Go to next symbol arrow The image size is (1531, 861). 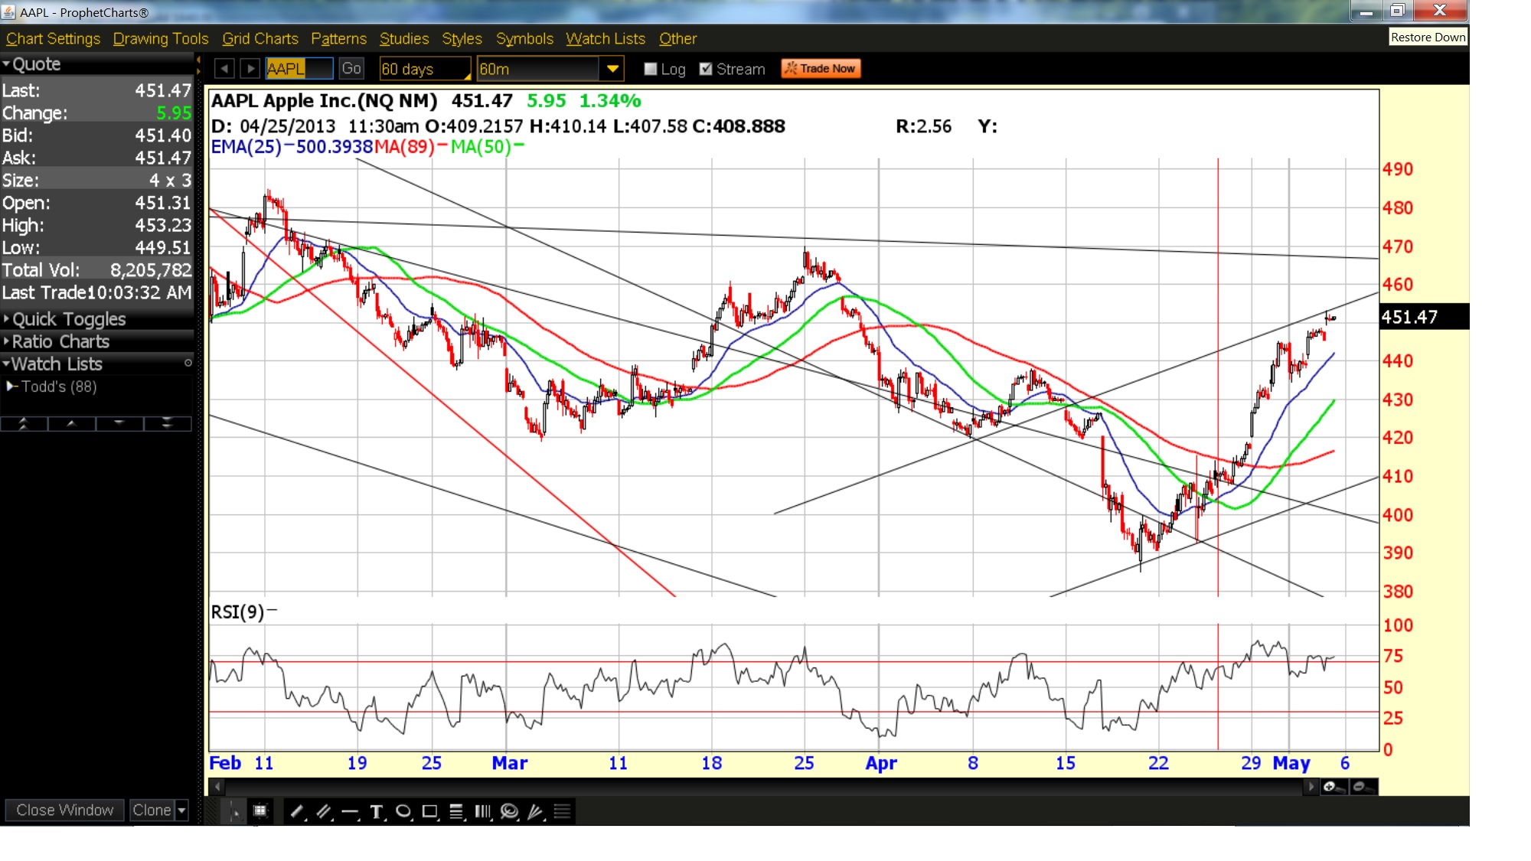pos(250,69)
